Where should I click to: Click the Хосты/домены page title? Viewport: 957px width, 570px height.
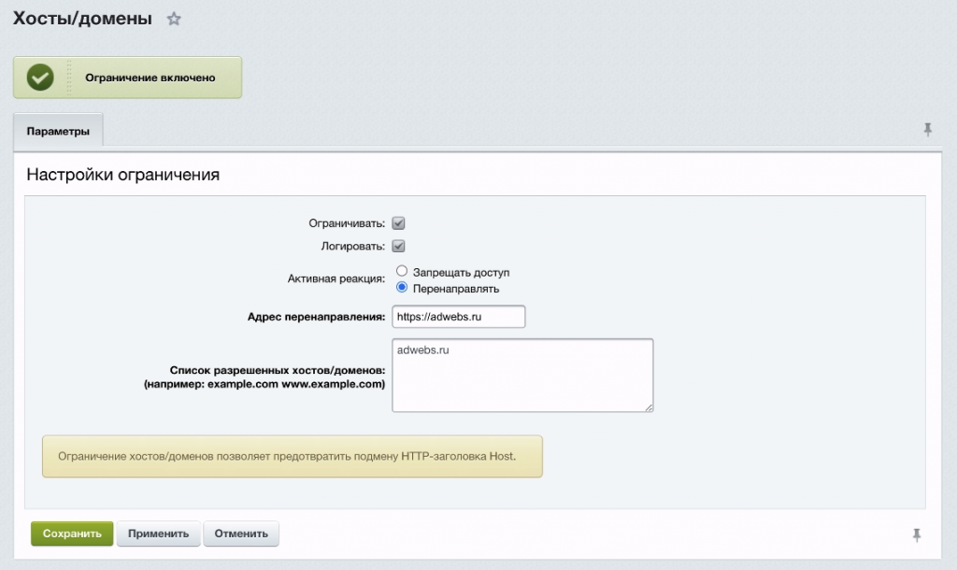(x=82, y=19)
